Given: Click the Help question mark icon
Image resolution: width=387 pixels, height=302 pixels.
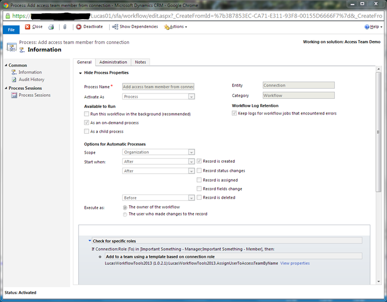Looking at the screenshot, I should coord(367,27).
